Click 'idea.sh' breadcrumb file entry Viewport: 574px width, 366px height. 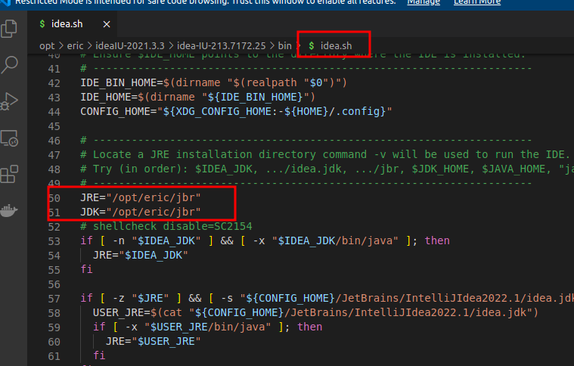(x=330, y=45)
